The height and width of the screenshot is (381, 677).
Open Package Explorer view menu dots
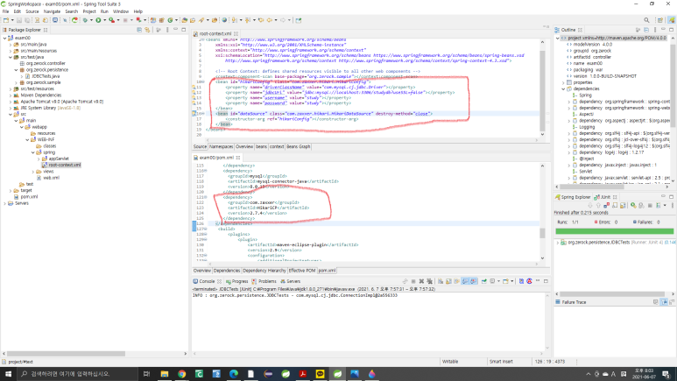click(x=167, y=30)
